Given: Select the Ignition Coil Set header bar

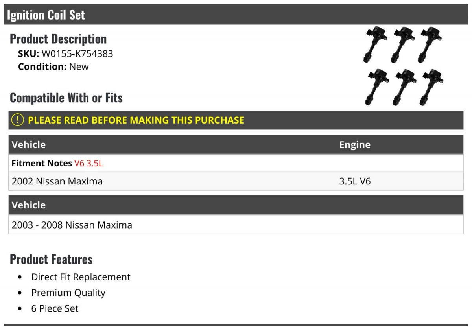Looking at the screenshot, I should coord(236,15).
